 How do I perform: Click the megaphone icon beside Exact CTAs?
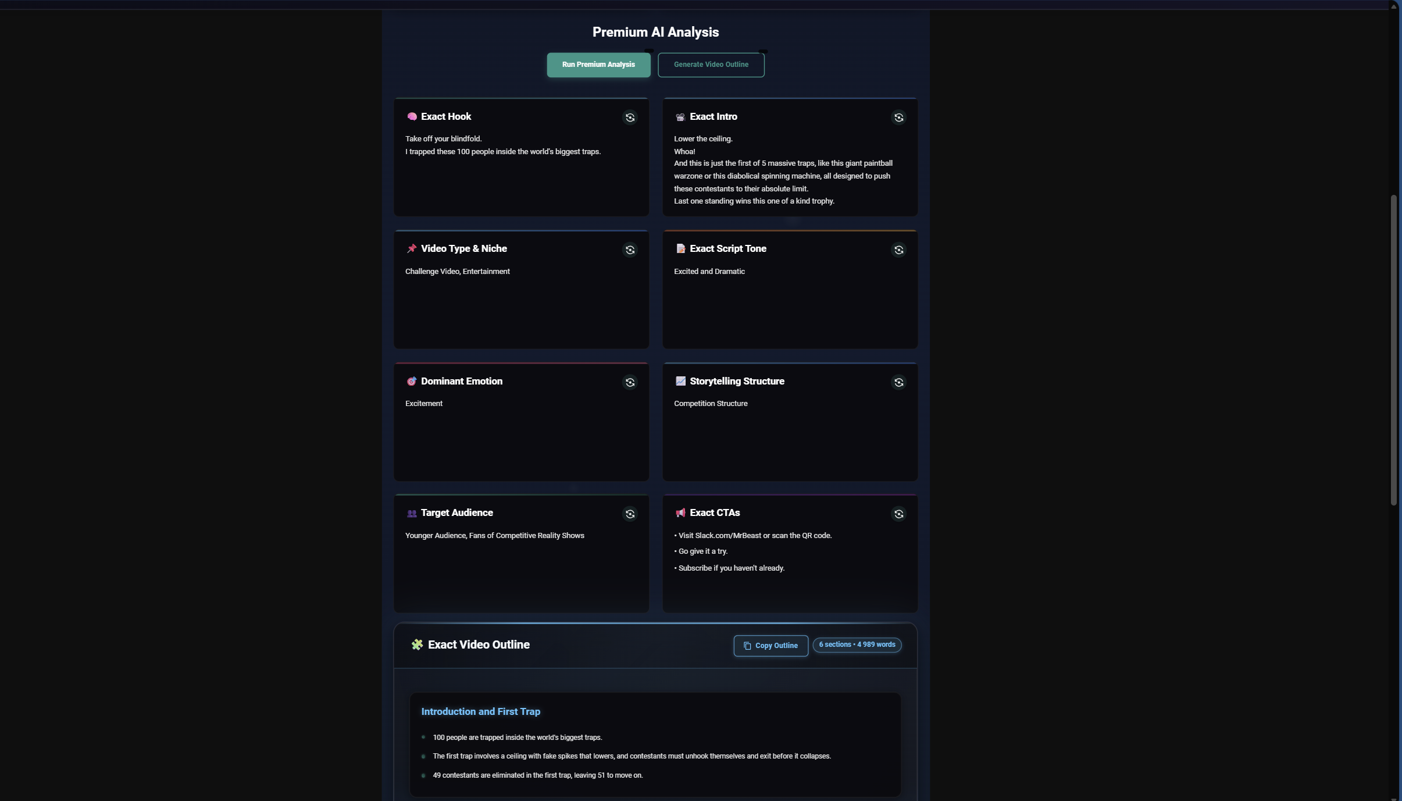[680, 512]
